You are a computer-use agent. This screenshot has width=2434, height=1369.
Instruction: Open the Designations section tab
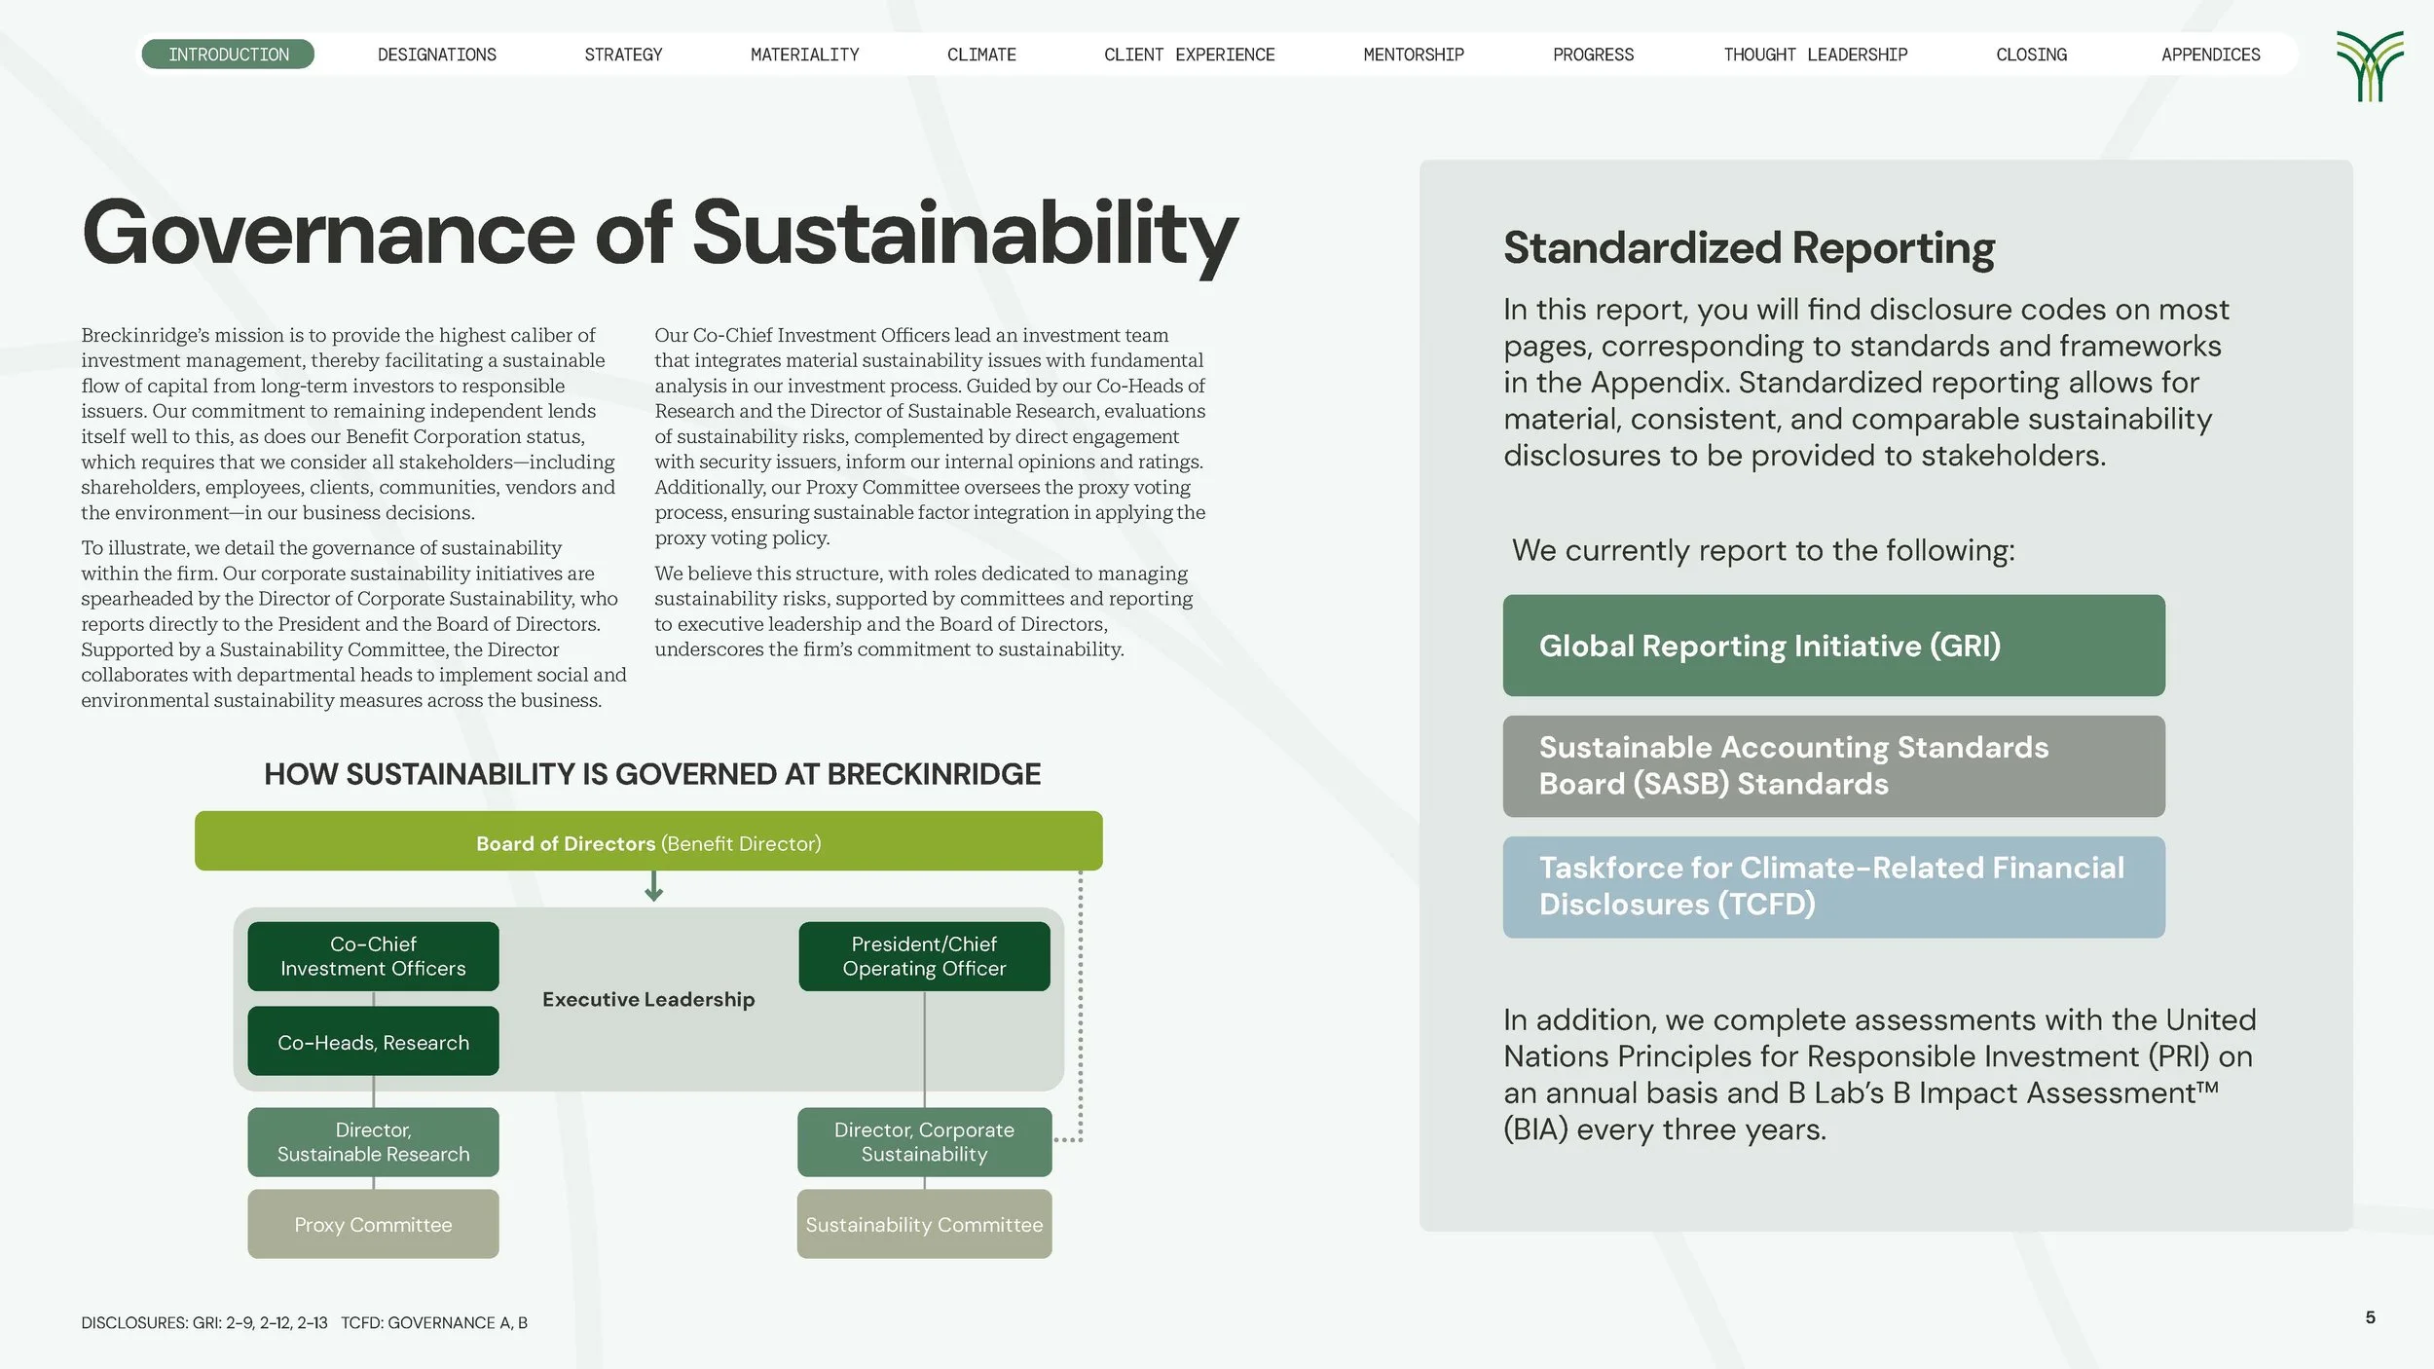[x=437, y=55]
